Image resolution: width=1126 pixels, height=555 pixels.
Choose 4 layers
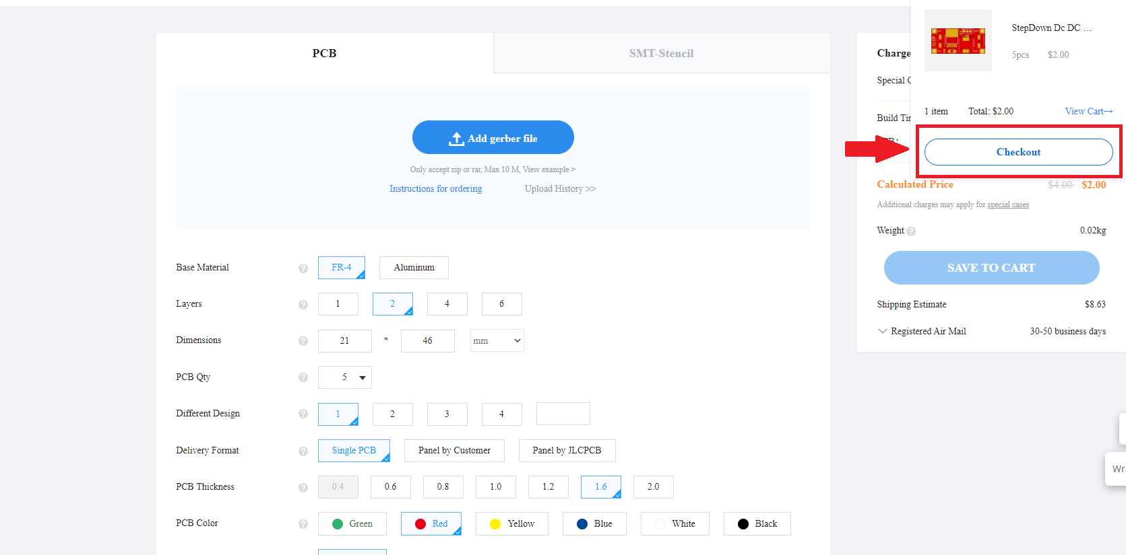[x=447, y=304]
